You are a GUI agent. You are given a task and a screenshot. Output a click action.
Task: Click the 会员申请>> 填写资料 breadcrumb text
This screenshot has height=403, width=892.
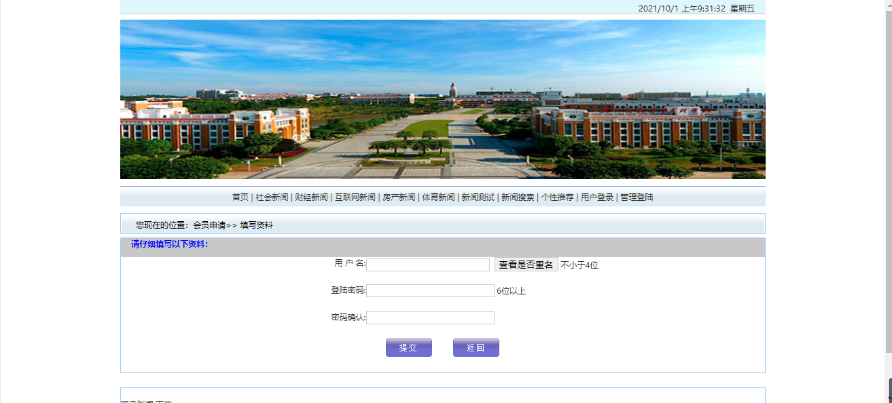coord(233,225)
